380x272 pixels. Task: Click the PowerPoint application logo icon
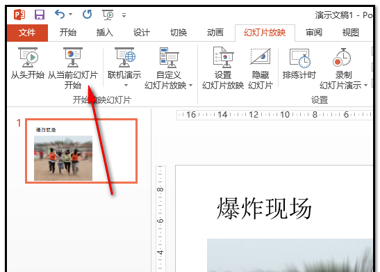point(19,15)
